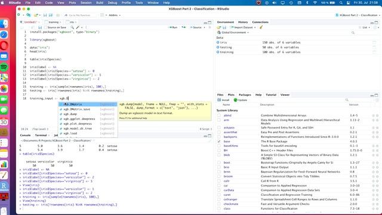Switch to the History tab
Image resolution: width=382 pixels, height=215 pixels.
click(243, 22)
